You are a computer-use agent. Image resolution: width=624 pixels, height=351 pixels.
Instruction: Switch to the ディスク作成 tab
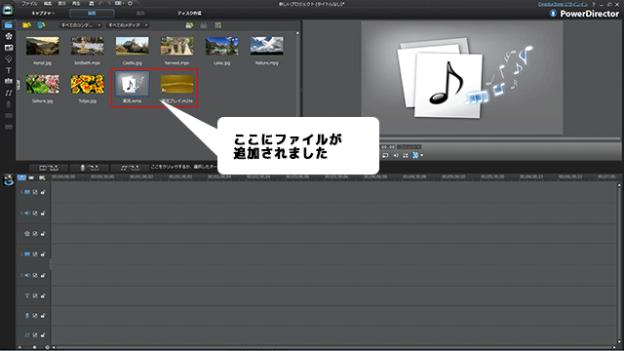pyautogui.click(x=189, y=13)
